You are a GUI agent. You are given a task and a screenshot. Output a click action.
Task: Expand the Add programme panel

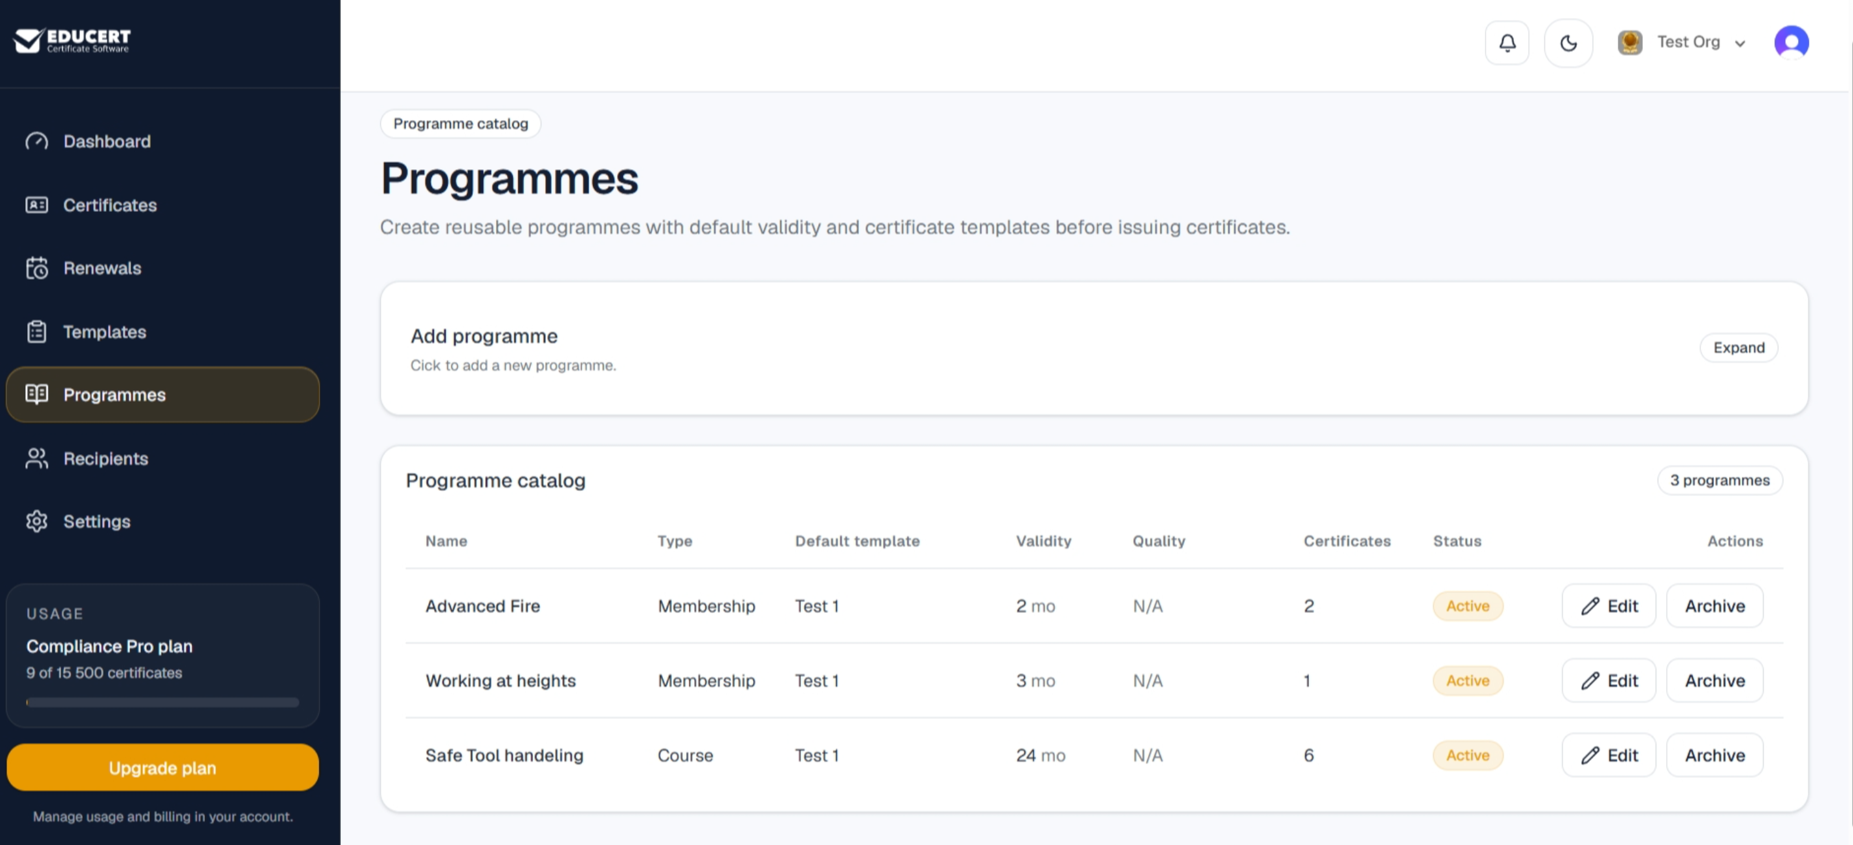[1739, 348]
